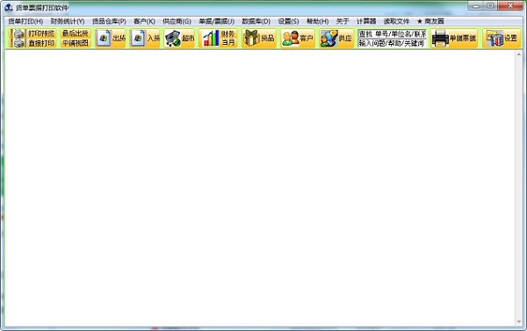Click the 打印预览 print preview button
Image resolution: width=527 pixels, height=331 pixels.
33,33
